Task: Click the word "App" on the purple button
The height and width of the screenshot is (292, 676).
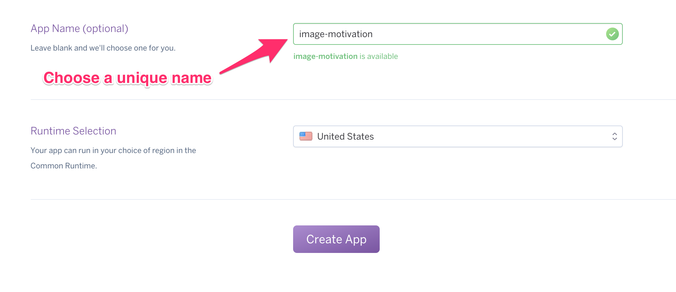Action: 356,239
